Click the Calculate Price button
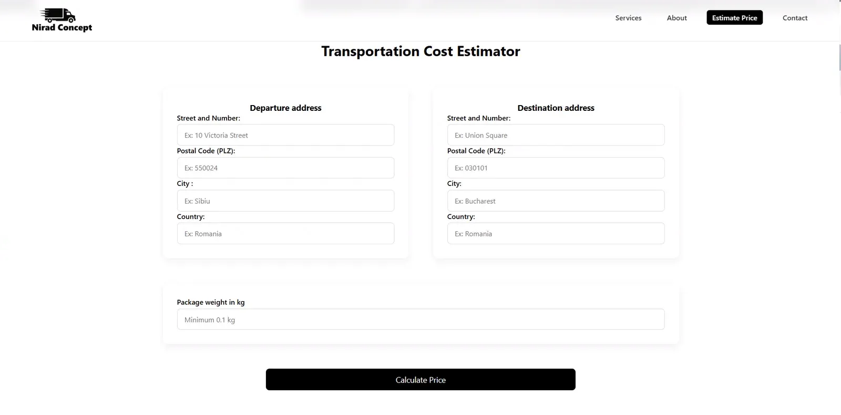Image resolution: width=841 pixels, height=415 pixels. 420,379
